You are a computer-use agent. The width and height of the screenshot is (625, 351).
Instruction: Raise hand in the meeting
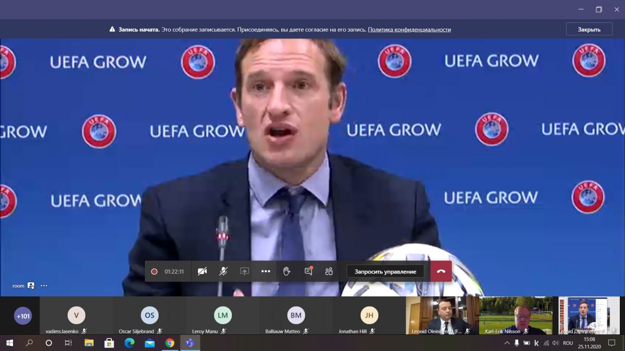(x=286, y=271)
